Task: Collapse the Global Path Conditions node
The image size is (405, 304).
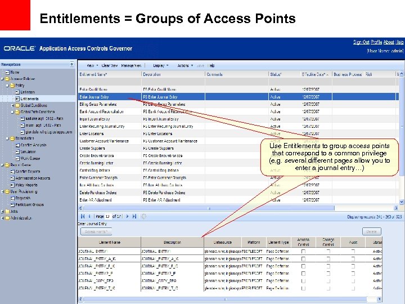Action: tap(12, 112)
